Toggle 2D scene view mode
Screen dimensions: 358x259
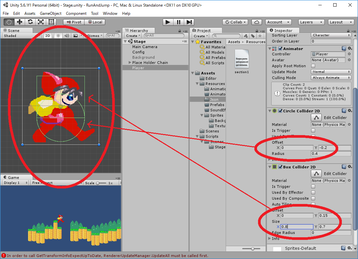(x=48, y=36)
